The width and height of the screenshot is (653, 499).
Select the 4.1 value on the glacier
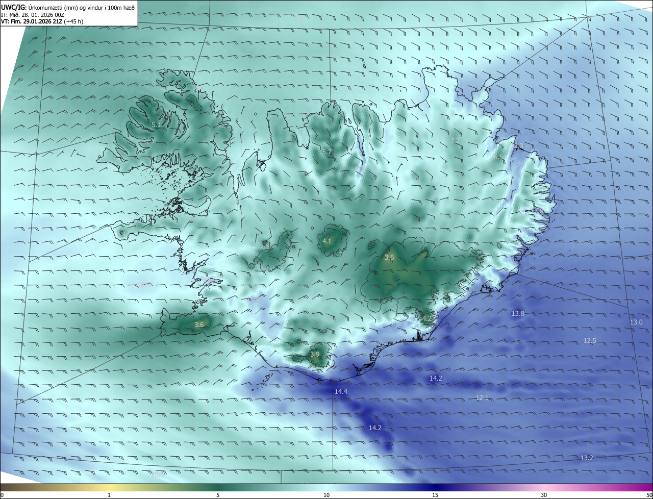[327, 241]
